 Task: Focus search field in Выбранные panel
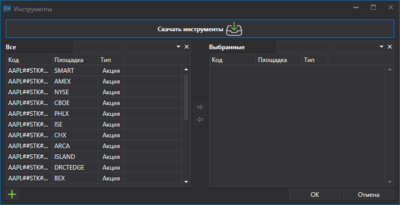click(302, 47)
